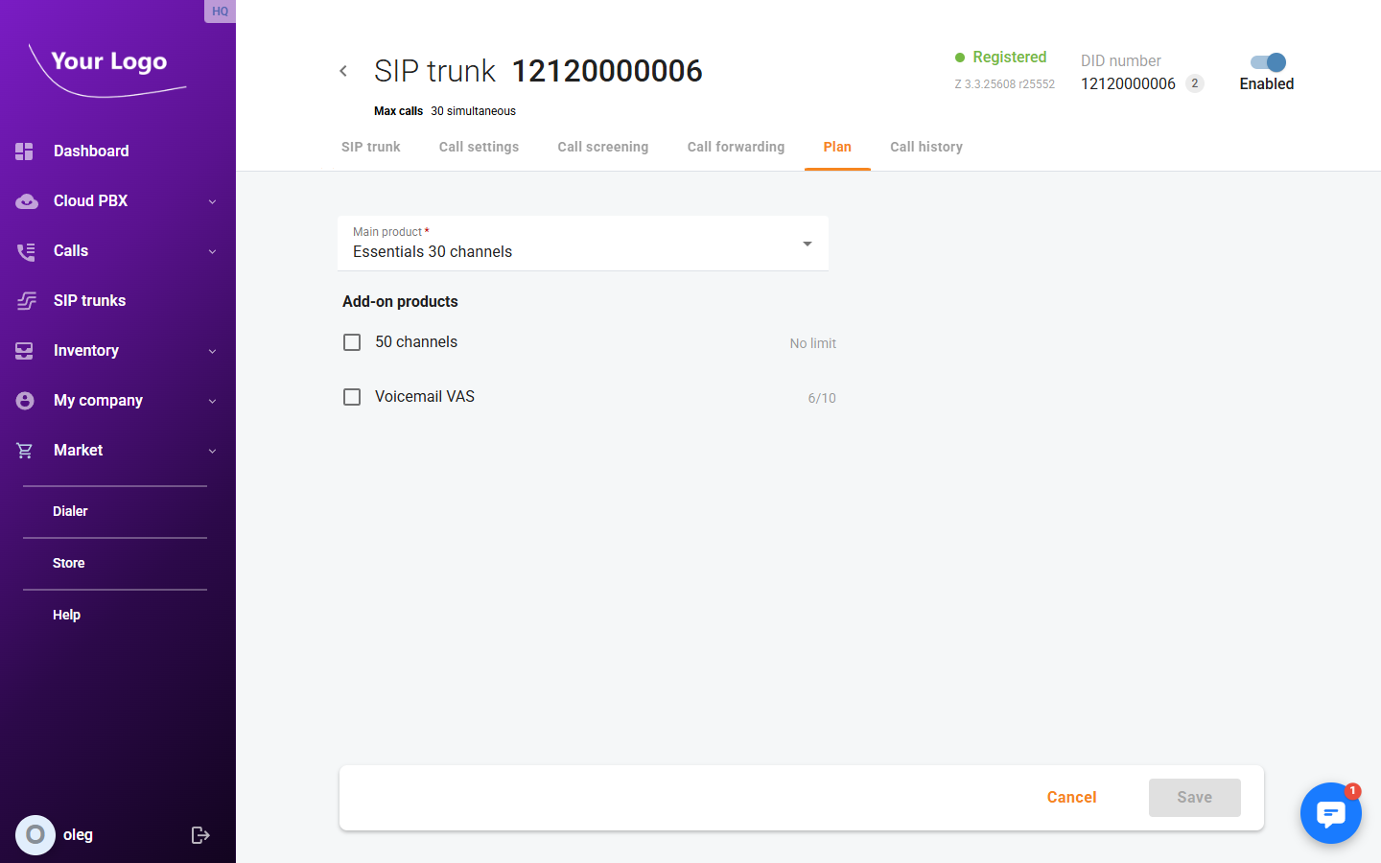This screenshot has width=1381, height=863.
Task: Check the 50 channels add-on
Action: (x=352, y=342)
